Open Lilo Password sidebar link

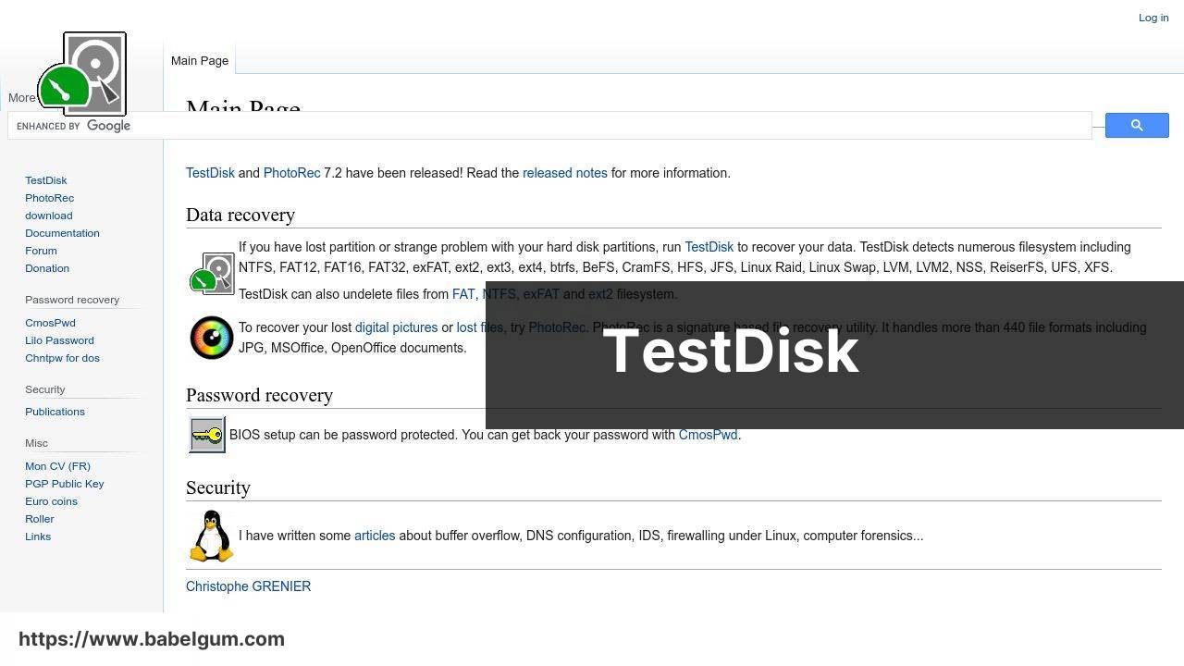(59, 340)
